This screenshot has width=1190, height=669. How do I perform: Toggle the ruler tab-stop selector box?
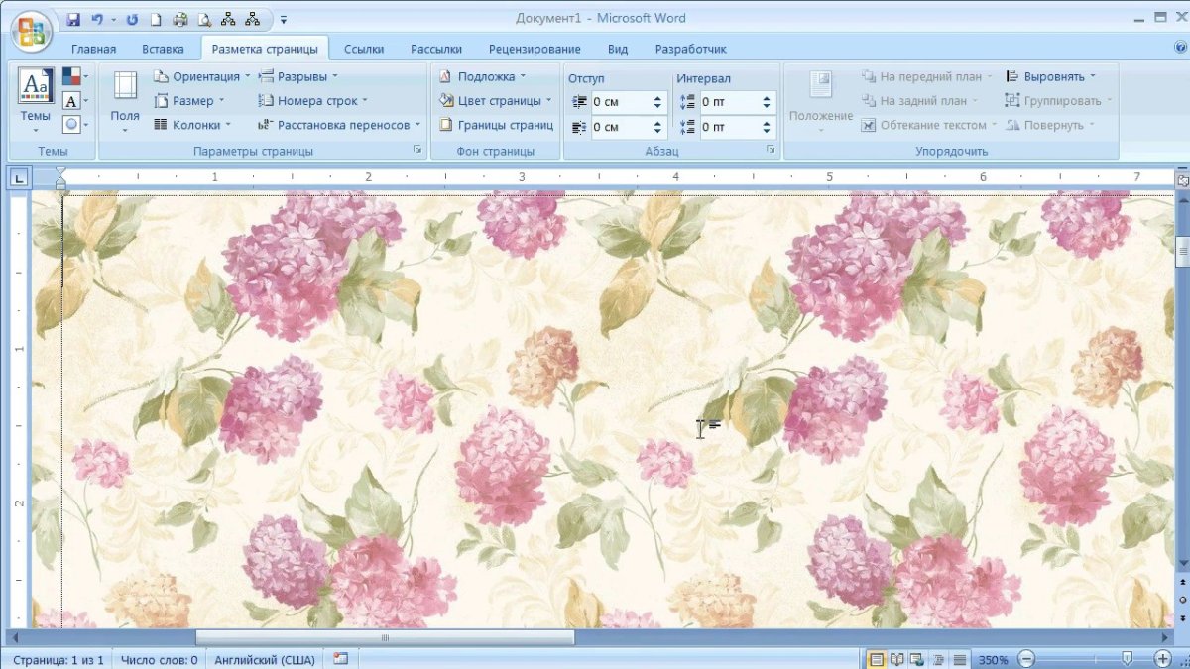[19, 178]
